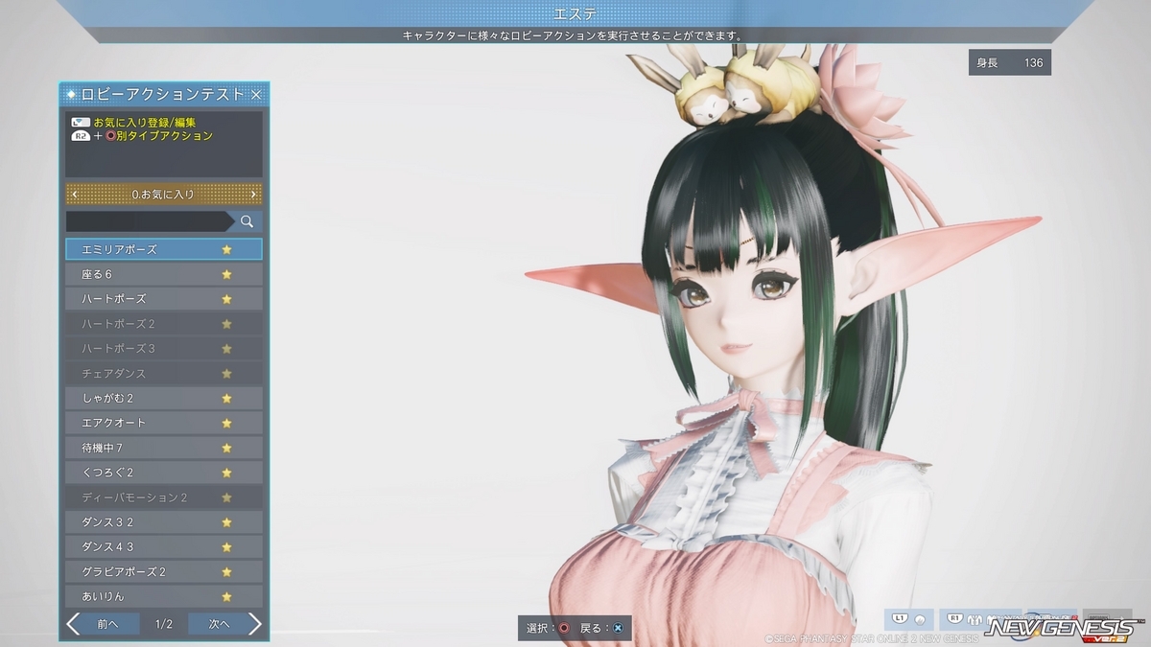Click star icon beside ディーバモーション2
The image size is (1151, 647).
click(226, 497)
